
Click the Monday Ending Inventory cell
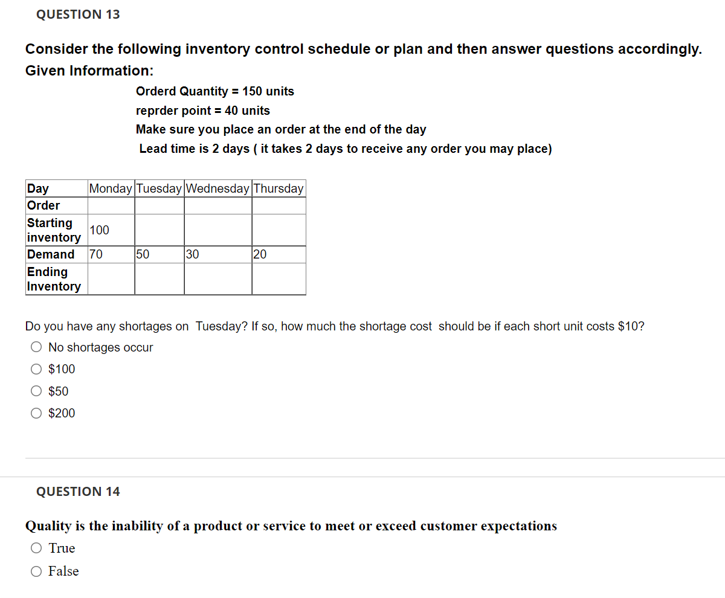[111, 278]
